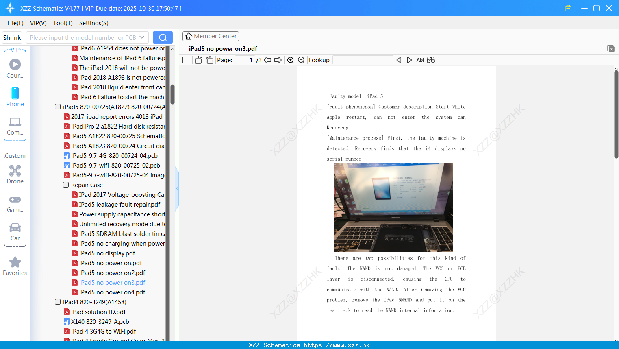Open IPad 2017 Voltage-boosting case

click(122, 195)
